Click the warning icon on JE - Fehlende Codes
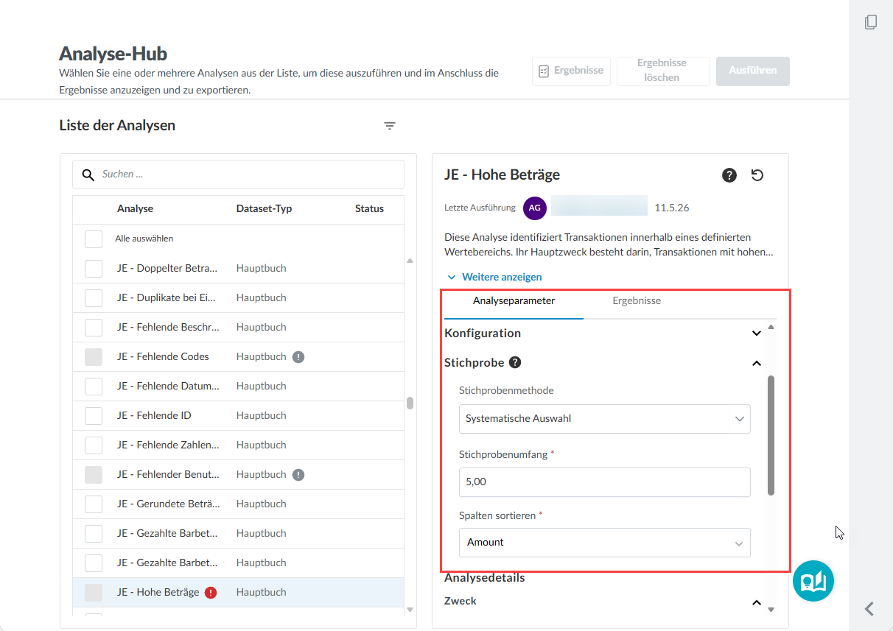 (298, 357)
